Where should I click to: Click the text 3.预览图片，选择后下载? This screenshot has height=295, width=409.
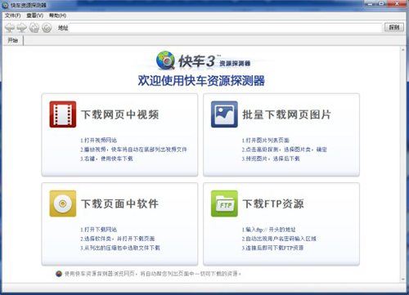[271, 159]
